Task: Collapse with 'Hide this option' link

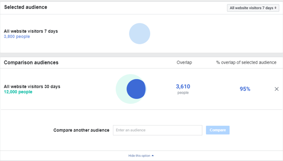Action: (139, 156)
